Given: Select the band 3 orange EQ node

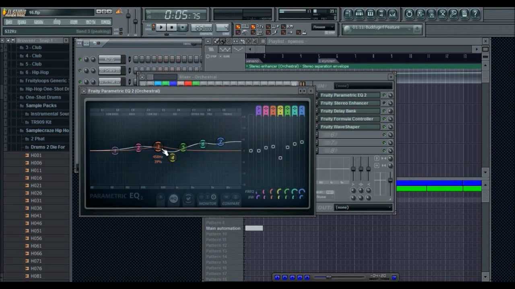Looking at the screenshot, I should (x=158, y=146).
